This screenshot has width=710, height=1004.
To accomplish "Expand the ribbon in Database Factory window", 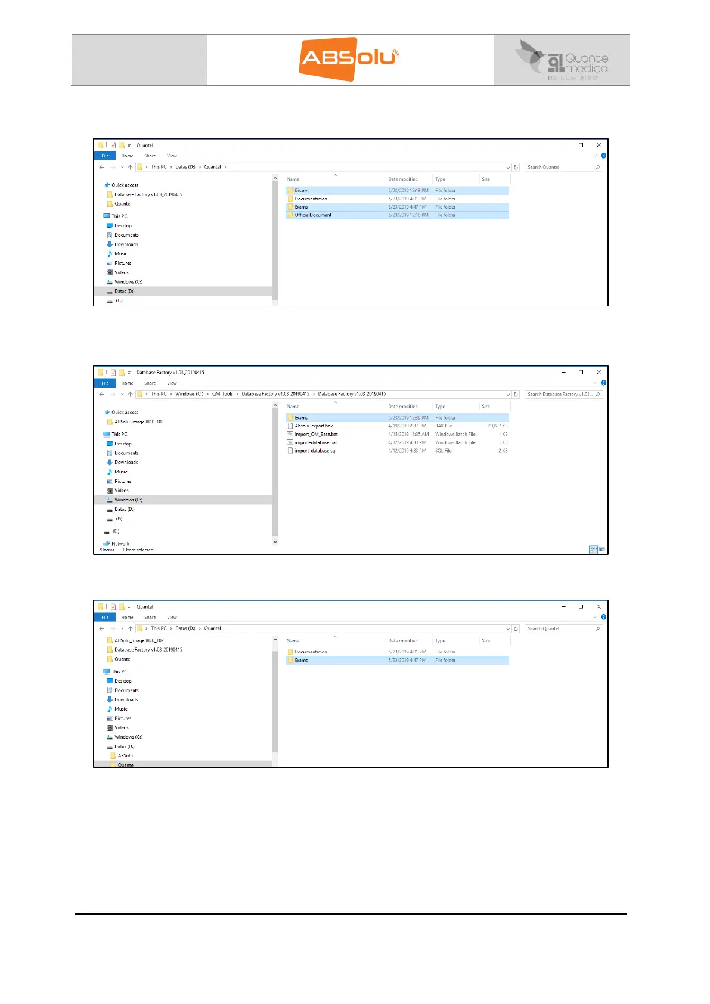I will 595,383.
